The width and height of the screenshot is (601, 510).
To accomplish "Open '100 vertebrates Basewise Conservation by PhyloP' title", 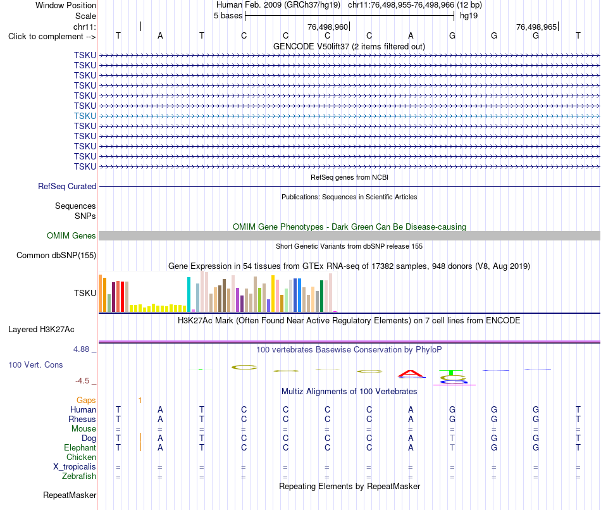I will (349, 350).
